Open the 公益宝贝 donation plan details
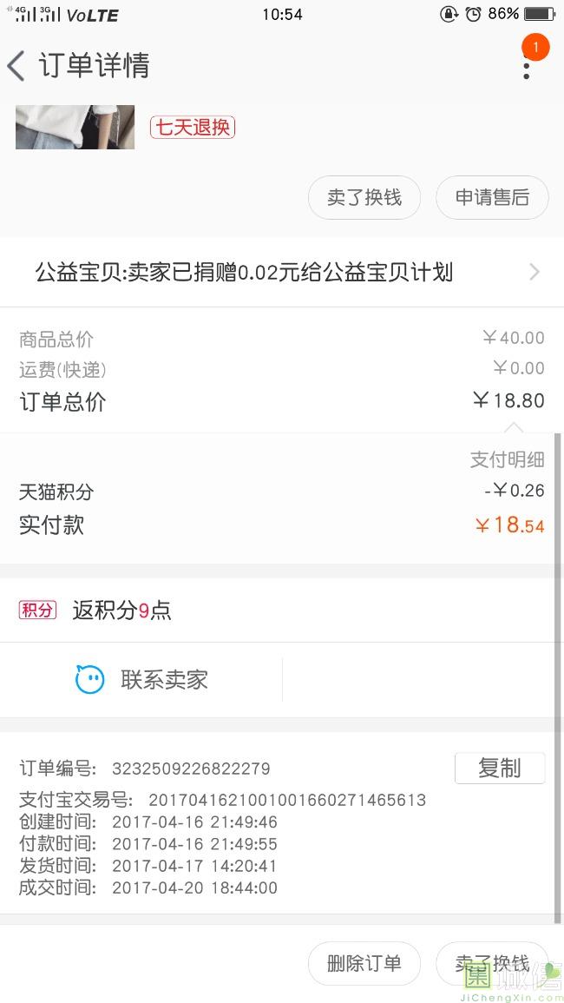564x1003 pixels. click(x=244, y=273)
